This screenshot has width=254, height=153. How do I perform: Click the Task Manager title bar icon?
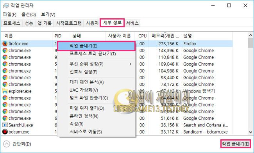pos(6,6)
